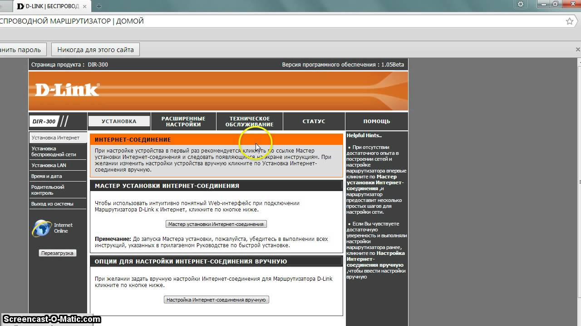The height and width of the screenshot is (326, 581).
Task: Open browser settings gear icon
Action: (520, 4)
